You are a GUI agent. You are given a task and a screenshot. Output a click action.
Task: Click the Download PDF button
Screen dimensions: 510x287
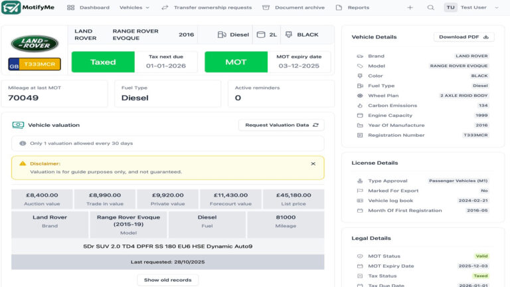coord(464,37)
